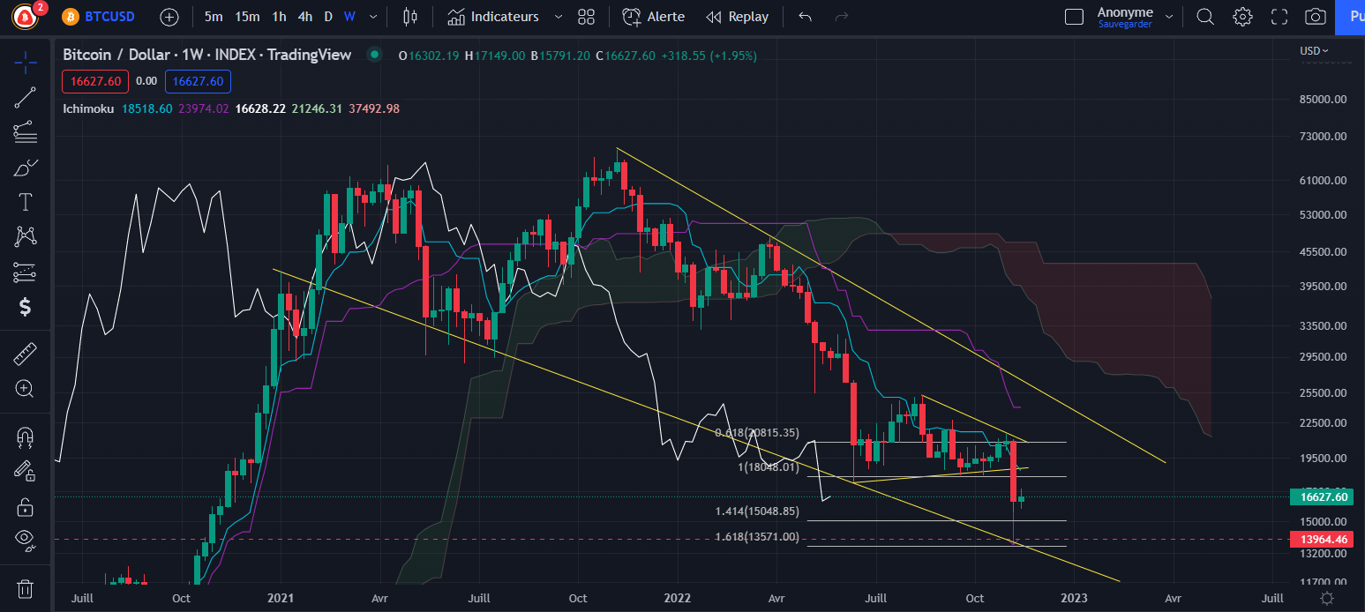Open symbol search with the magnifier icon
This screenshot has width=1365, height=612.
(1204, 16)
